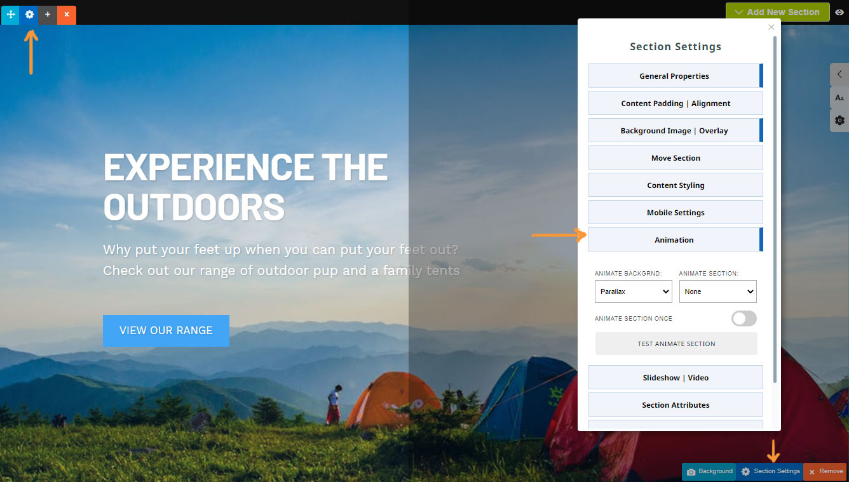This screenshot has width=849, height=482.
Task: Open the typography Aa icon
Action: (839, 98)
